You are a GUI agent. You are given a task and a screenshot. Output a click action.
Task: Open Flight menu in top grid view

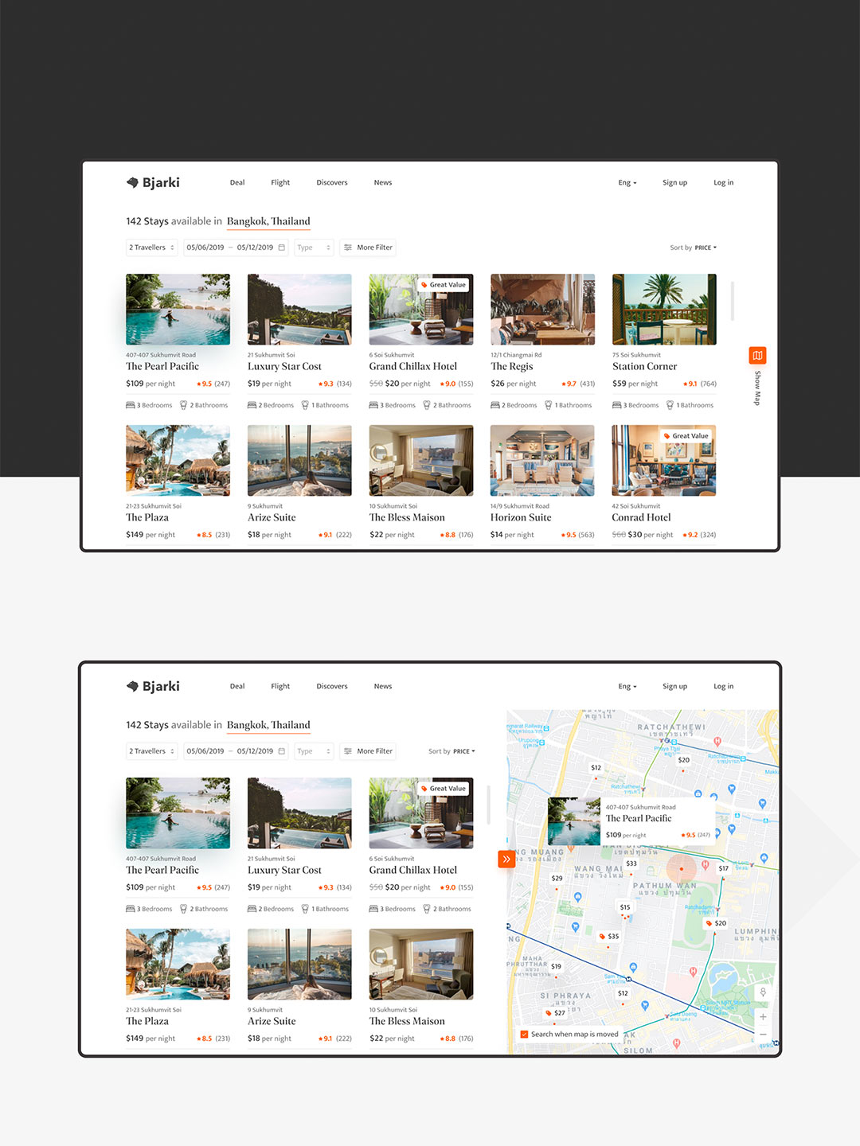click(x=280, y=183)
